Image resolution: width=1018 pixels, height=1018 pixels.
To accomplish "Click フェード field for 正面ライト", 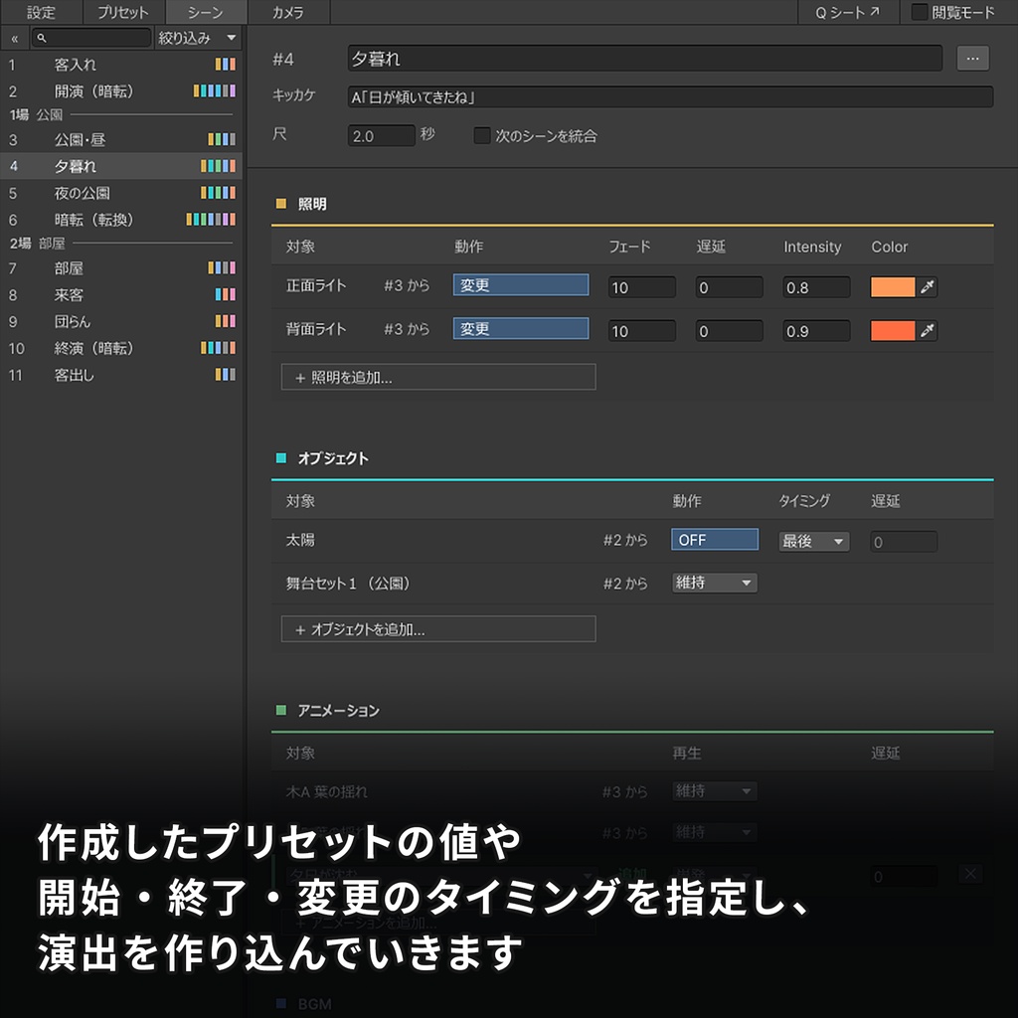I will tap(642, 287).
